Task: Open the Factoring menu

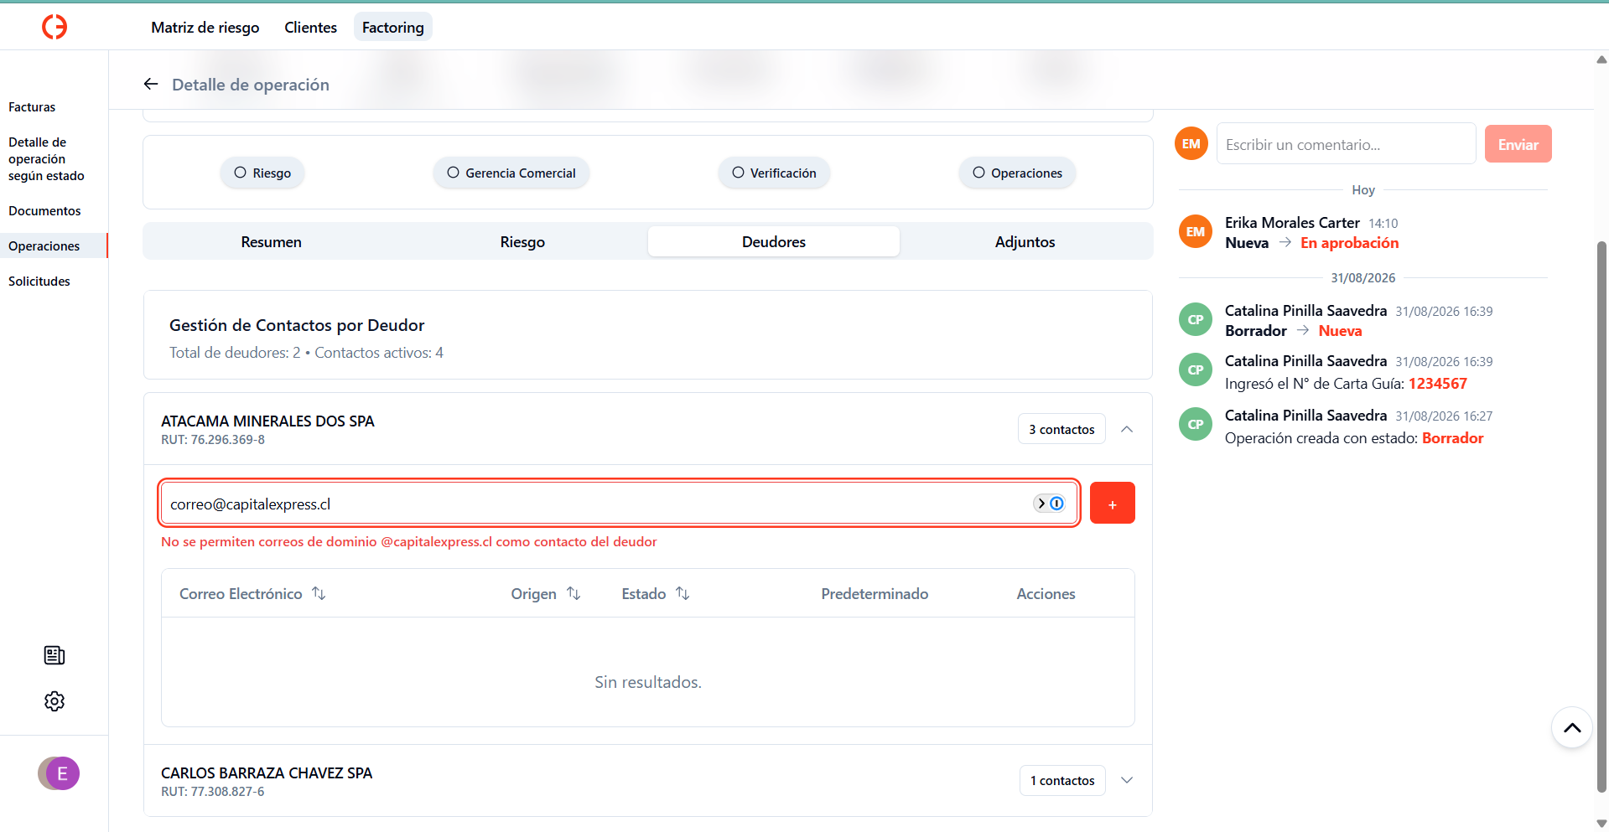Action: pos(393,28)
